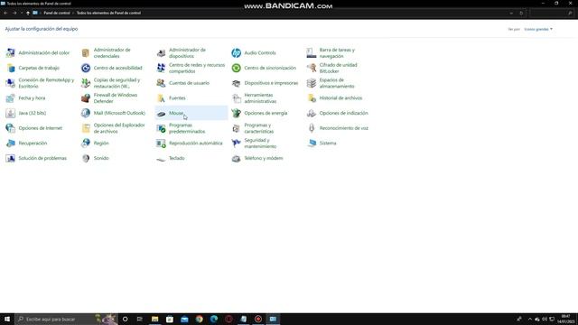
Task: Open the Reproducción automática icon
Action: [x=161, y=143]
